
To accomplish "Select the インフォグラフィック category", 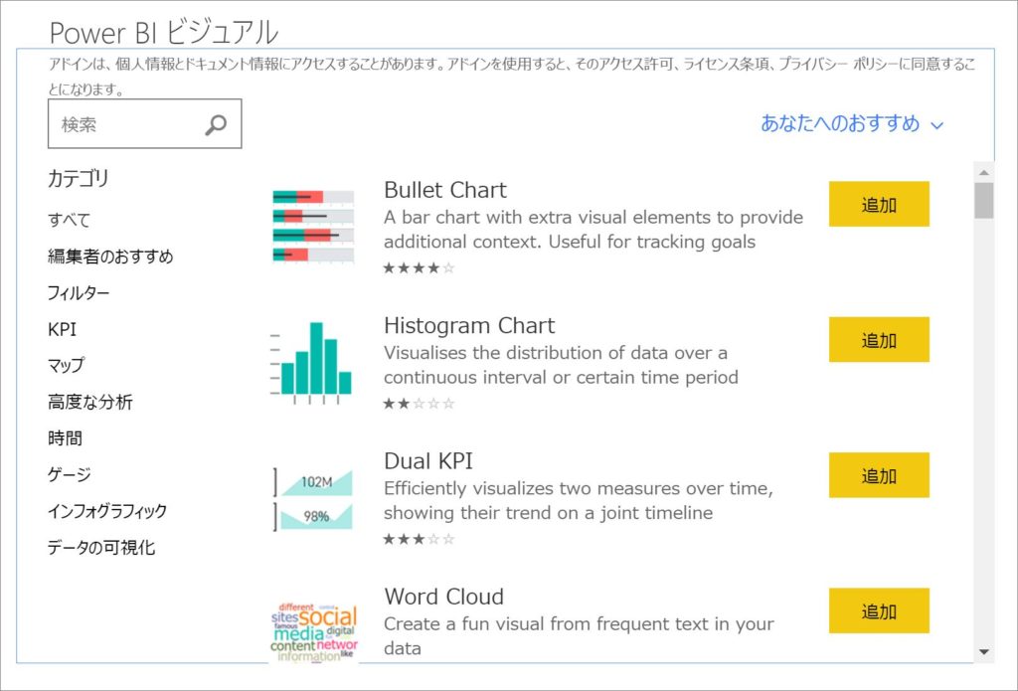I will (x=107, y=511).
